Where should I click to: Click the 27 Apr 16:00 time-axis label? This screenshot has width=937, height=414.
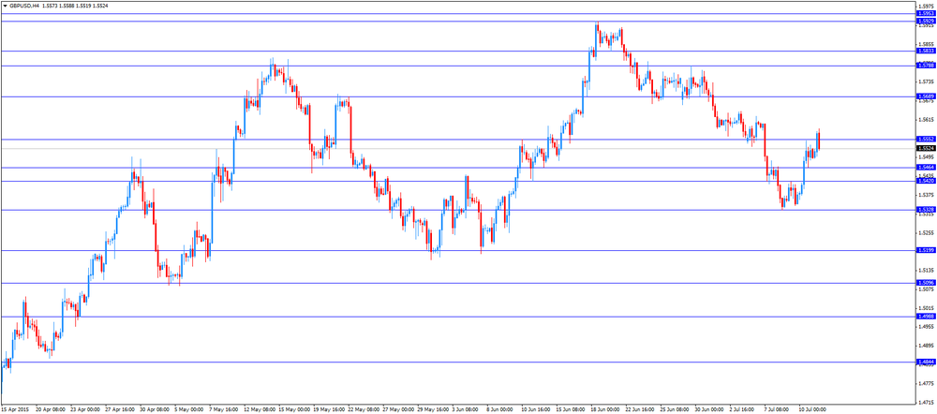pyautogui.click(x=119, y=410)
